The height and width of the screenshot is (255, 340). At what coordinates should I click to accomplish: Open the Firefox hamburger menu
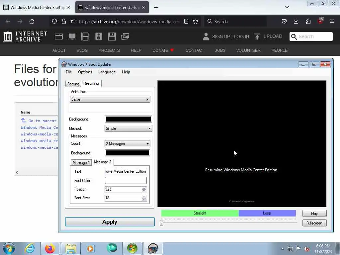pos(332,22)
